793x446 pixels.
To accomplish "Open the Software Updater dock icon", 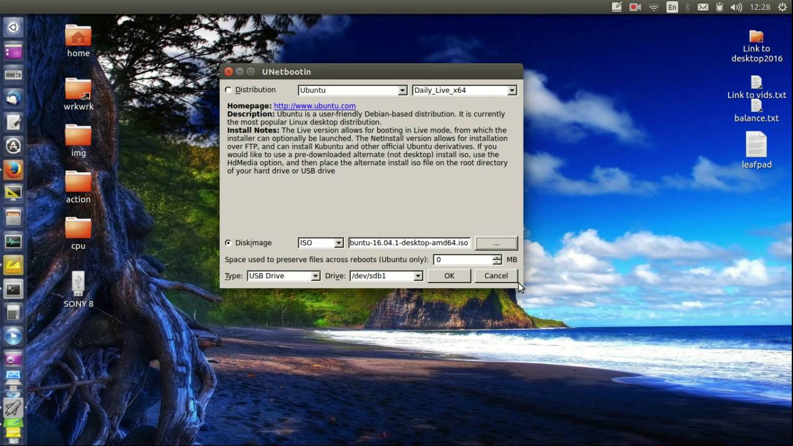I will pyautogui.click(x=14, y=146).
